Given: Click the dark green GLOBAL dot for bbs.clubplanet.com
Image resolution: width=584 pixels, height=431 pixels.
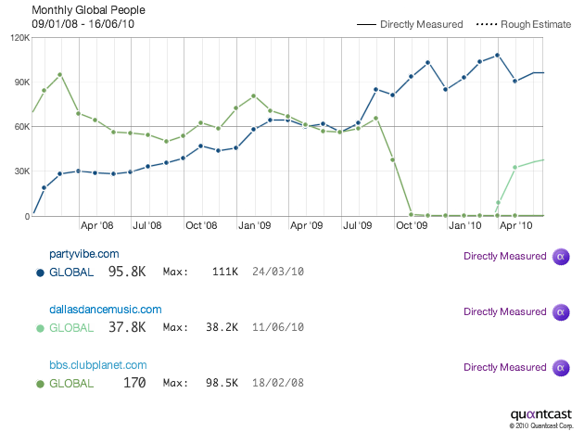Looking at the screenshot, I should point(40,384).
